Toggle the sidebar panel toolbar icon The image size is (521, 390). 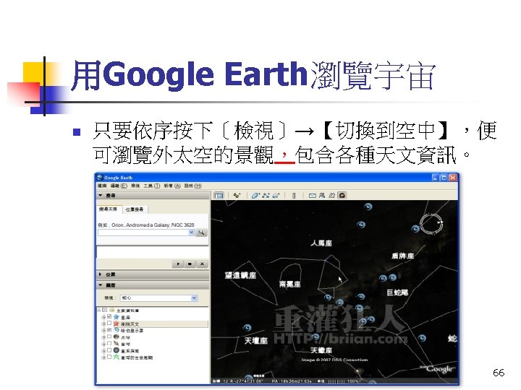click(219, 195)
